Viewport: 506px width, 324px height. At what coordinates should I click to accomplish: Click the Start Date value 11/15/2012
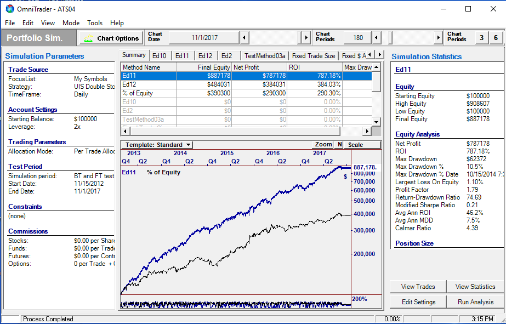(x=88, y=184)
